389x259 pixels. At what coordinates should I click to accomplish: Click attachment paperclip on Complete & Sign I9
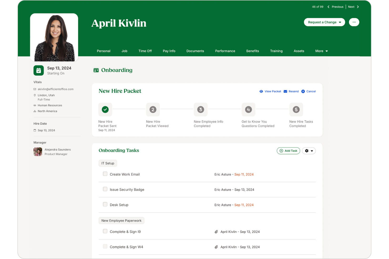click(216, 232)
